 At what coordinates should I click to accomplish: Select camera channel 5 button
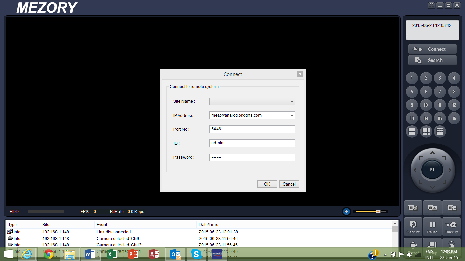[x=412, y=92]
